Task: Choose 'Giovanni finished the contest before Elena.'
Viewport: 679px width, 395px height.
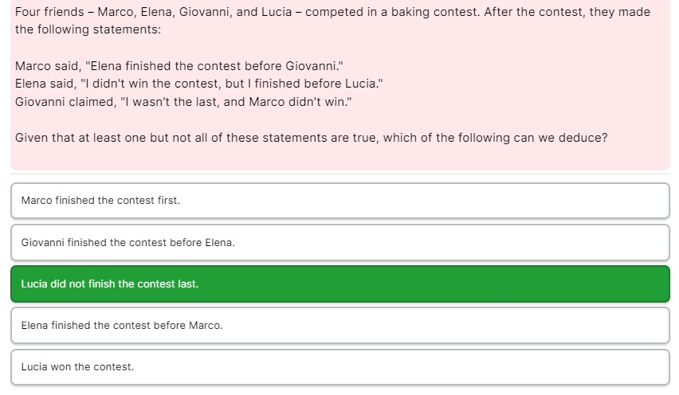Action: click(340, 243)
